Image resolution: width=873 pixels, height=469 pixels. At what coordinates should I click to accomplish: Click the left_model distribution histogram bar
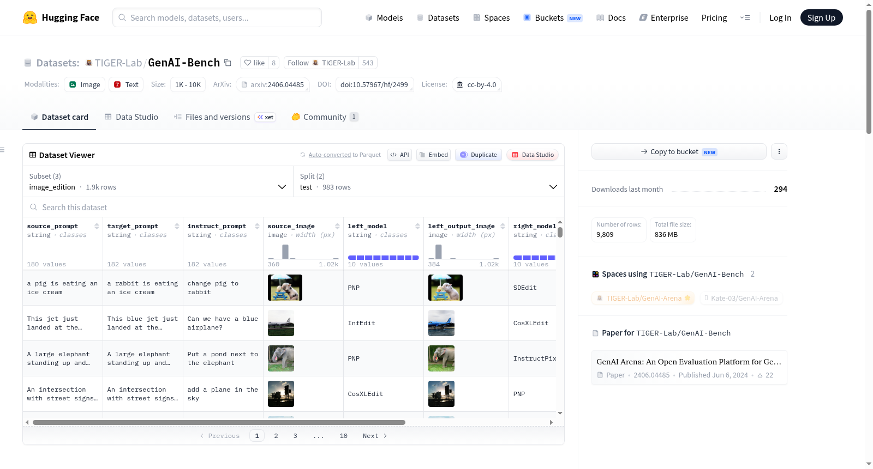[x=384, y=257]
